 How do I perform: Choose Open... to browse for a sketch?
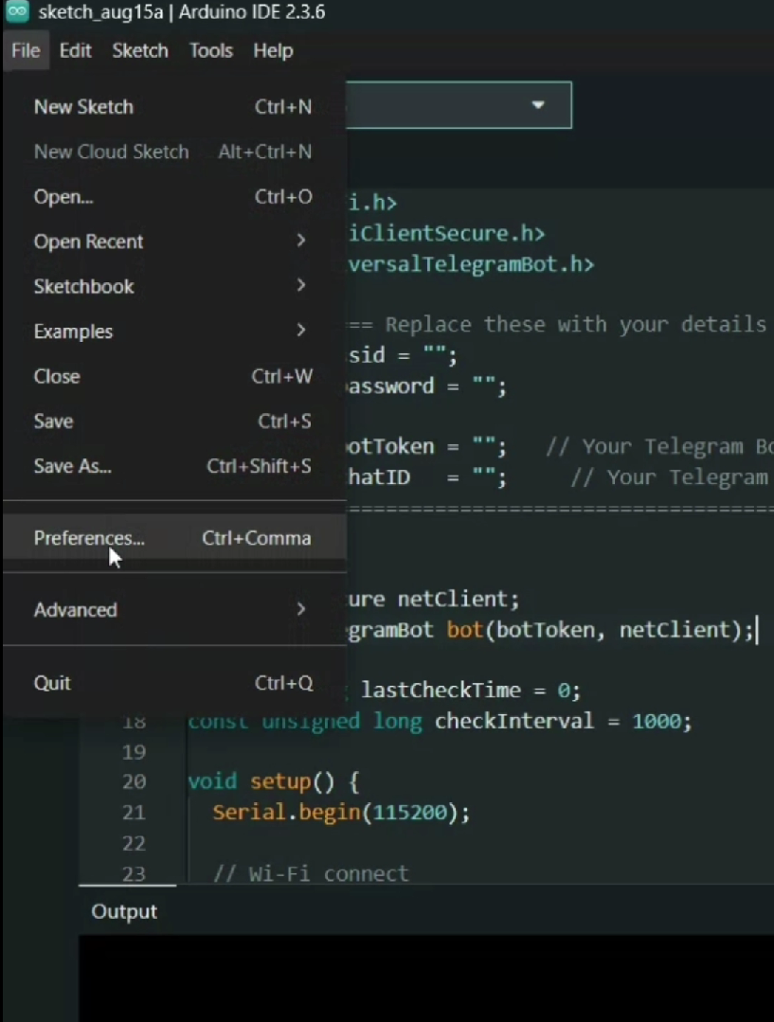pyautogui.click(x=63, y=196)
